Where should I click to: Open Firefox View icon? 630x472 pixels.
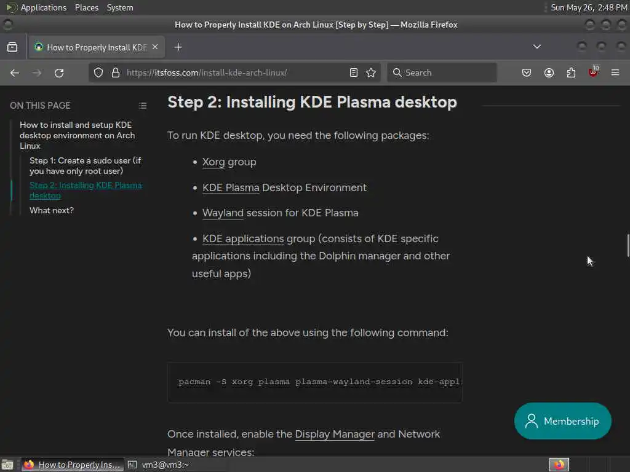[x=12, y=47]
